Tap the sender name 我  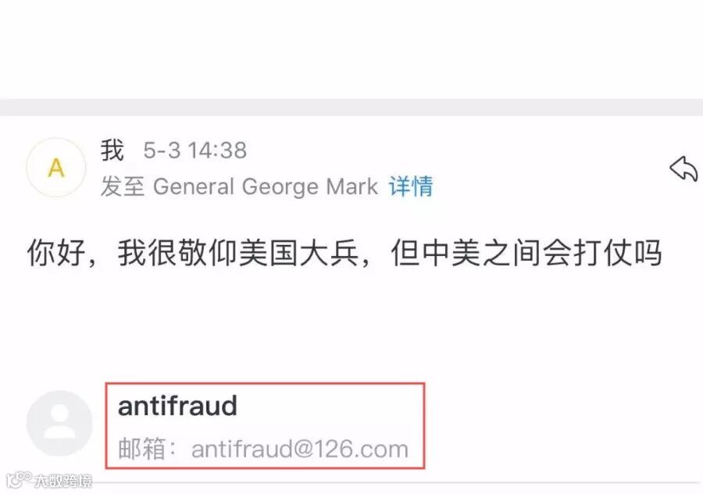(112, 150)
